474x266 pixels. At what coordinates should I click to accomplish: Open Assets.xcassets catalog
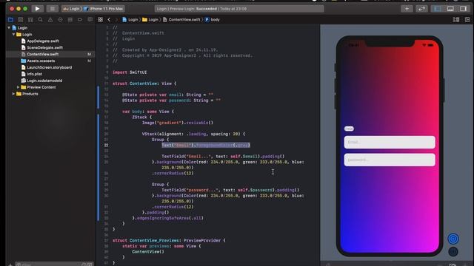(41, 61)
